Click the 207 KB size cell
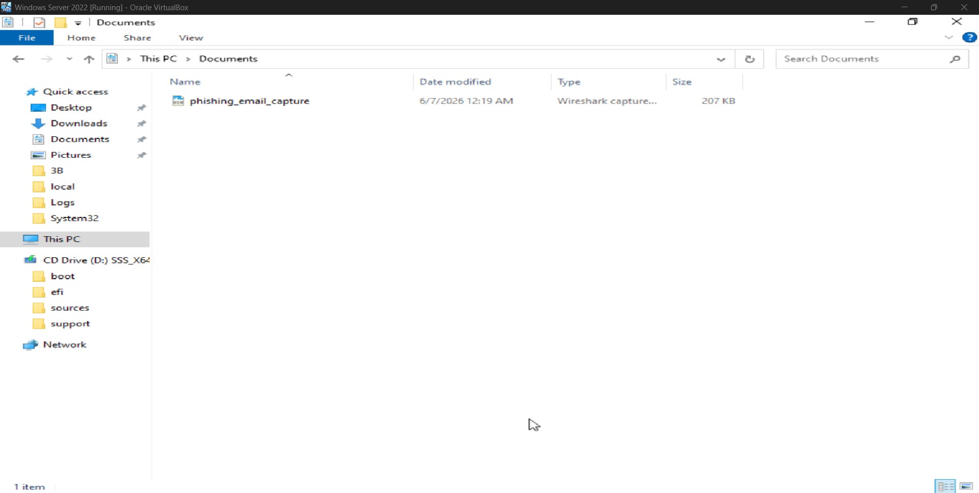Screen dimensions: 979x493 (718, 101)
